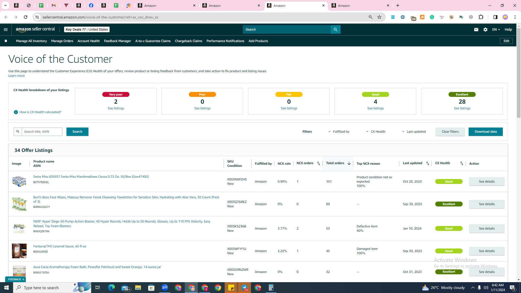Click the info icon beside CX Health calculated

[16, 112]
